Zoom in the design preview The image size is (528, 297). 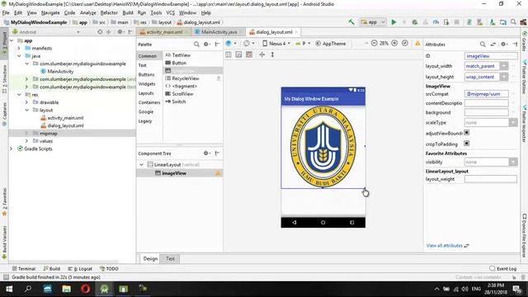coord(394,44)
